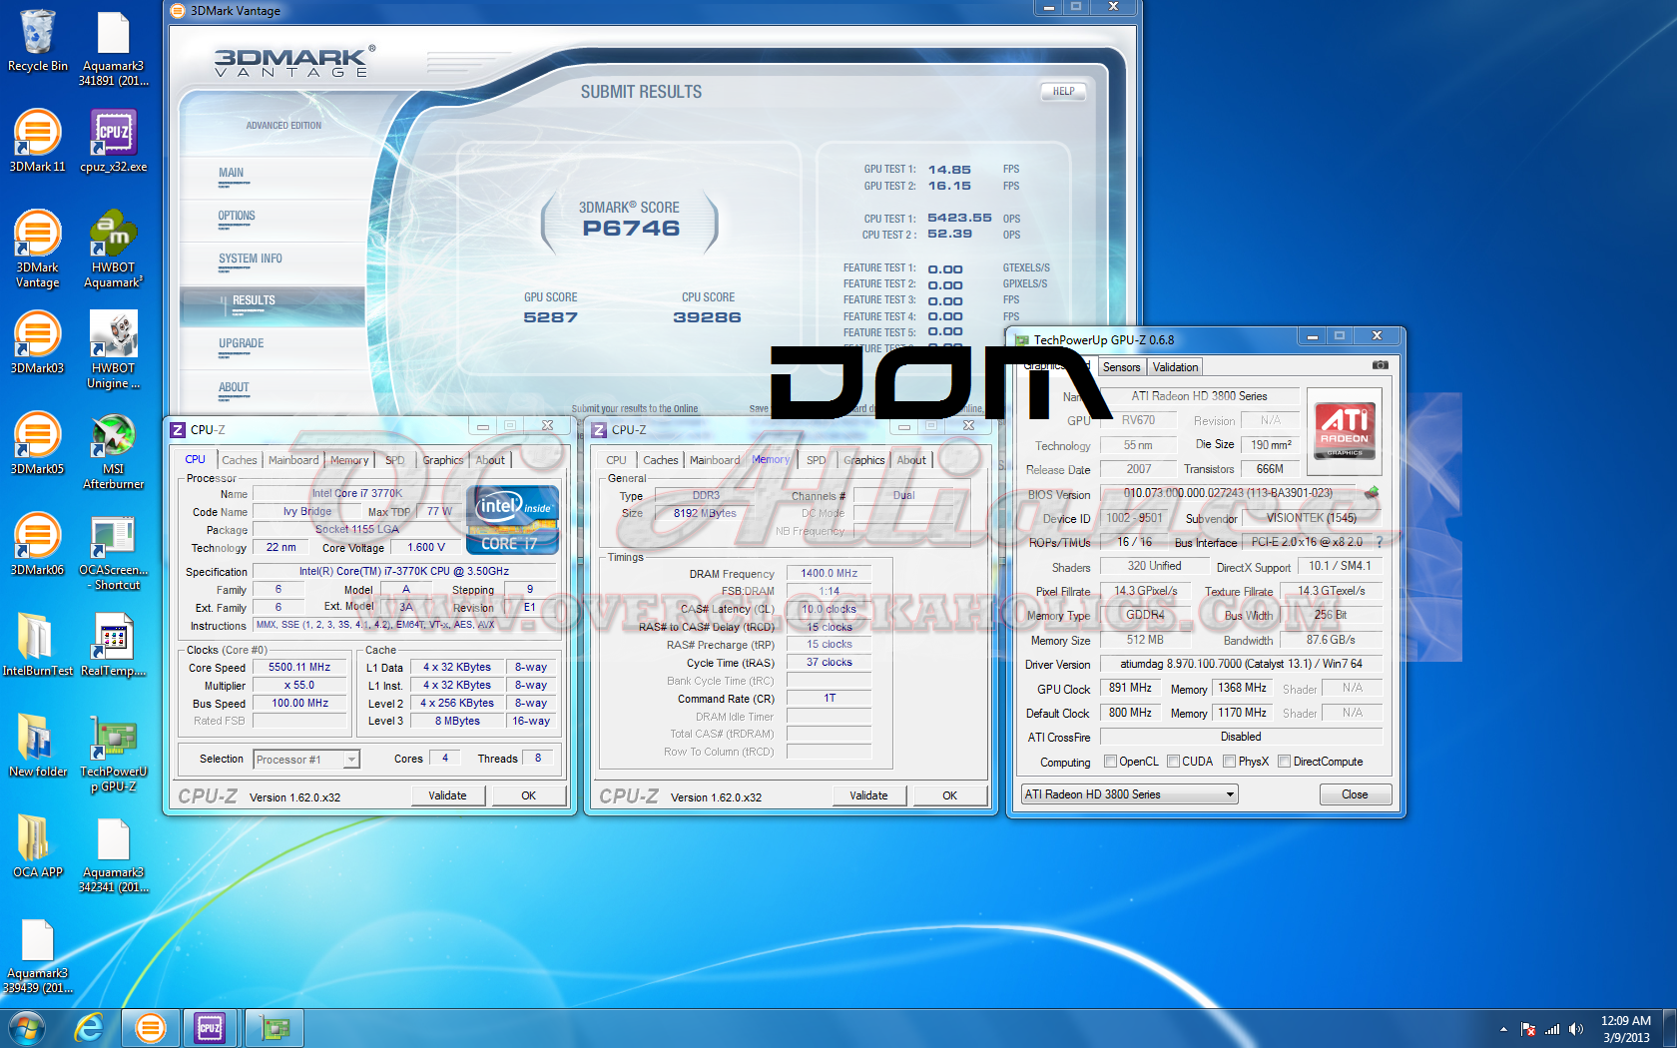The image size is (1677, 1048).
Task: Click OK in the right CPU-Z window
Action: [x=950, y=795]
